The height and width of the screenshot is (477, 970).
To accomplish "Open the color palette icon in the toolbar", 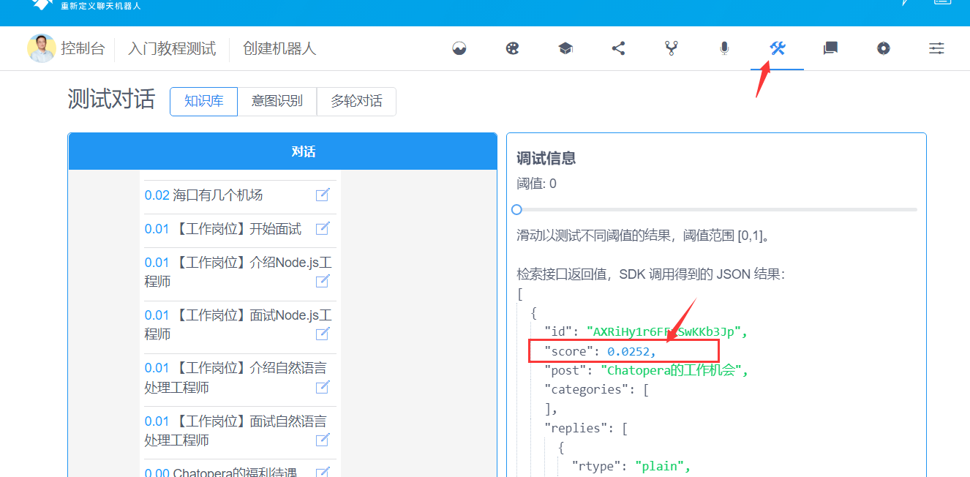I will 512,49.
